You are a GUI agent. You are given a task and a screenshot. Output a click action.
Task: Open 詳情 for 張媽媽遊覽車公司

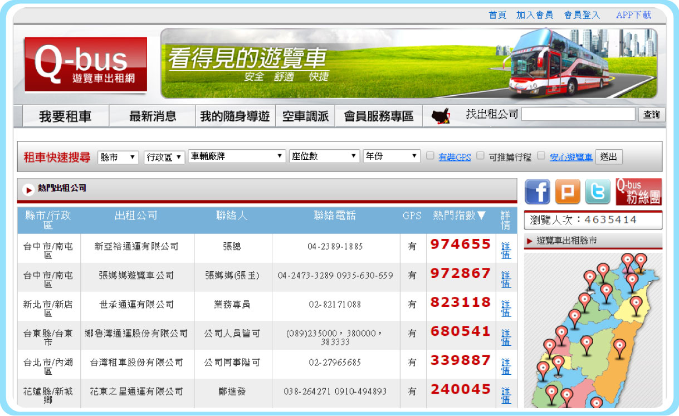506,279
